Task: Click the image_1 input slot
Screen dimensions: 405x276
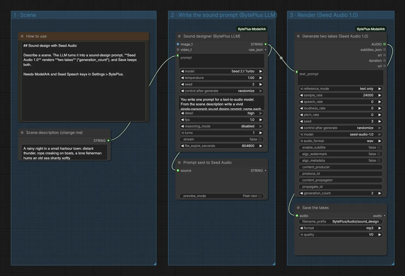Action: (x=178, y=44)
